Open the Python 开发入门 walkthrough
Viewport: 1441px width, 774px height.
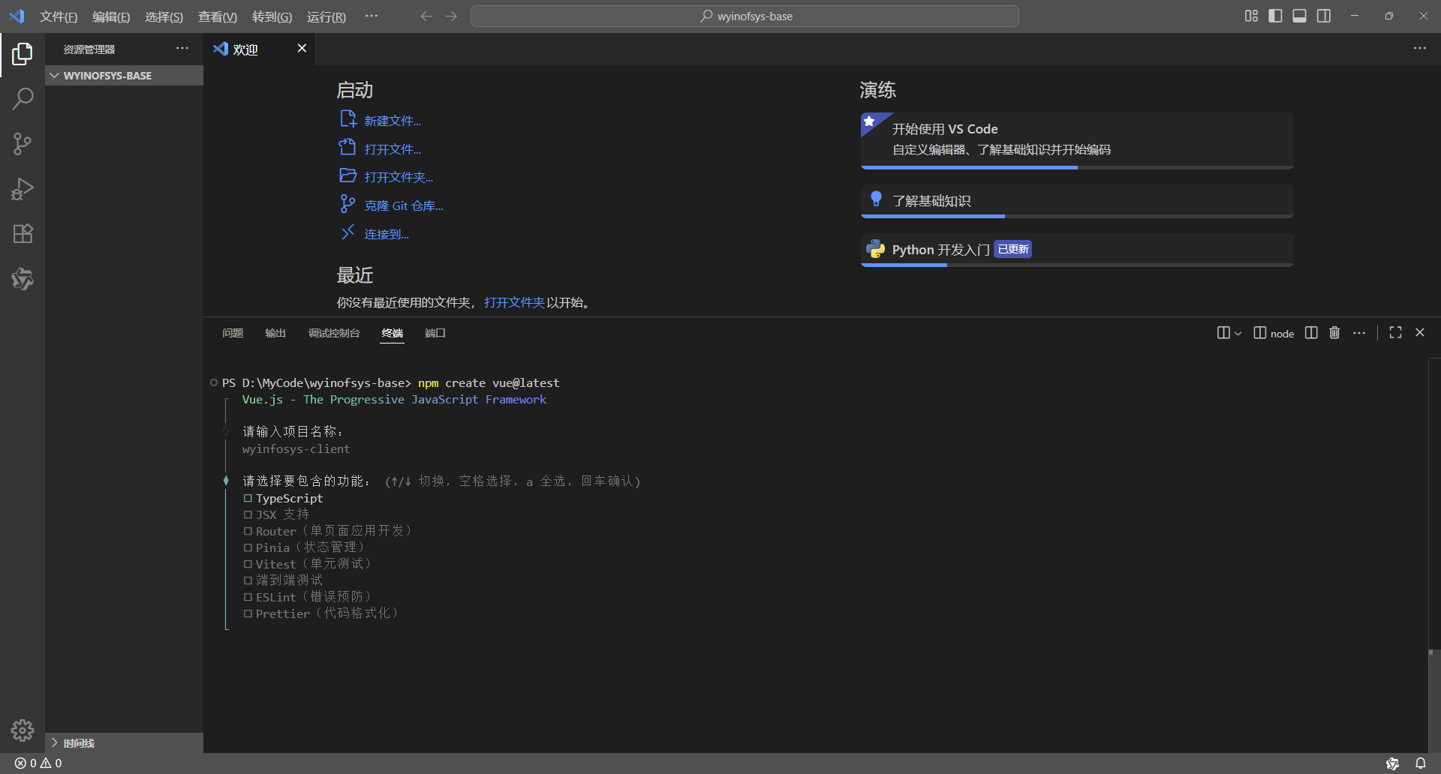1077,250
